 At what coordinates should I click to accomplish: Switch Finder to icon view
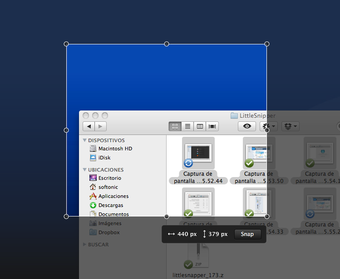coord(175,126)
